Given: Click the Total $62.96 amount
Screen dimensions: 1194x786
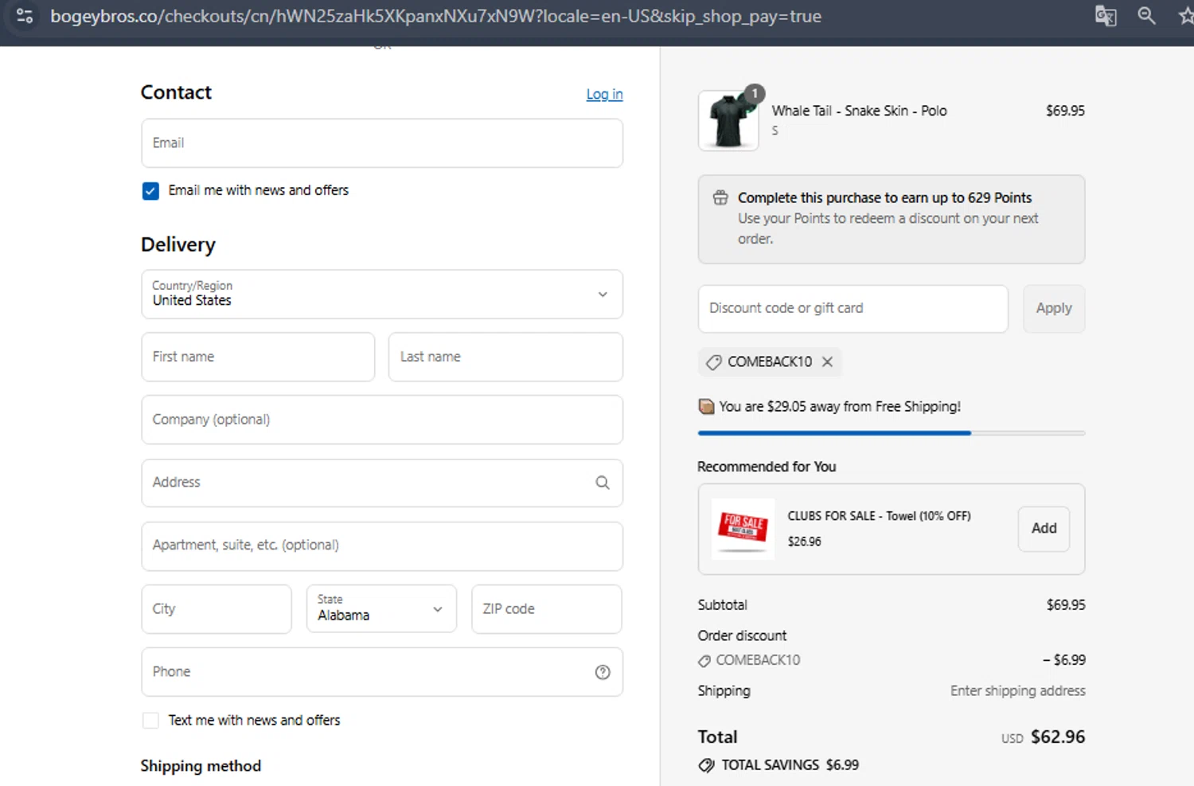Looking at the screenshot, I should [x=1058, y=737].
